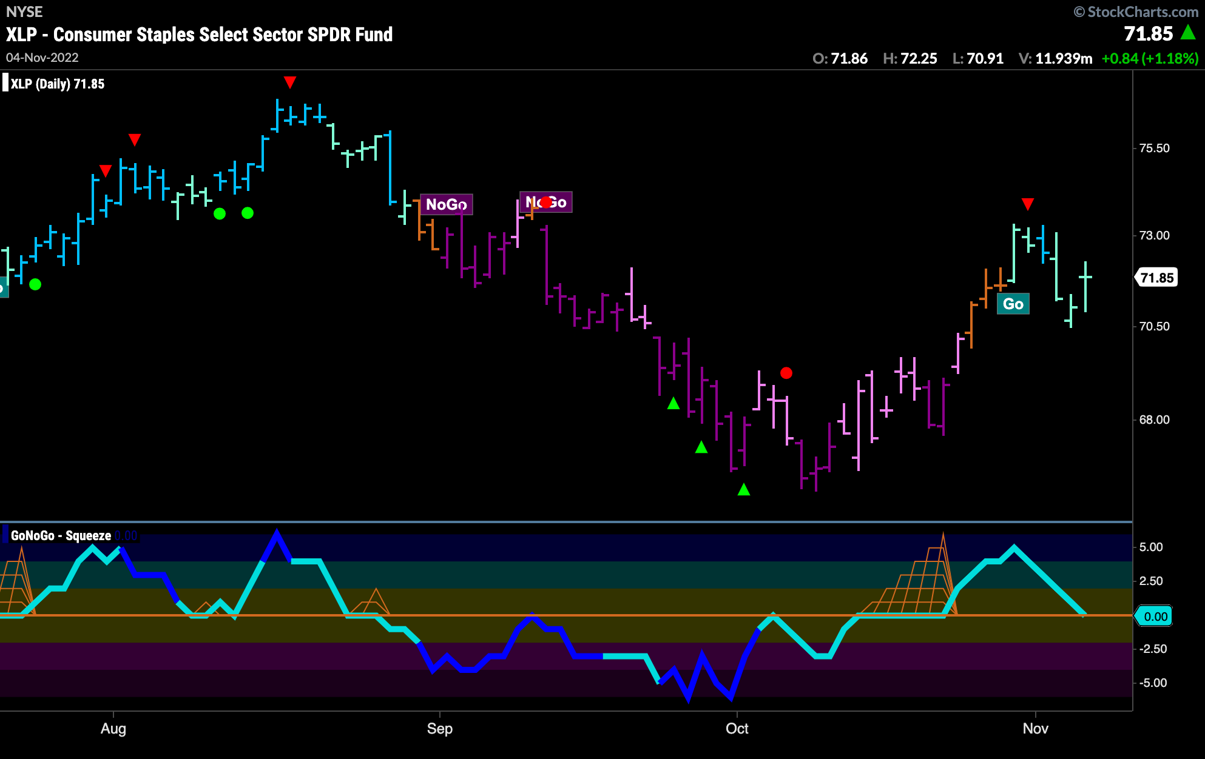Click the 75.50 price axis label
1205x759 pixels.
coord(1154,148)
